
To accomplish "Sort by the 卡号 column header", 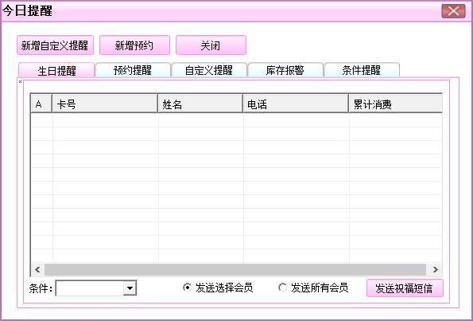I will [x=105, y=104].
